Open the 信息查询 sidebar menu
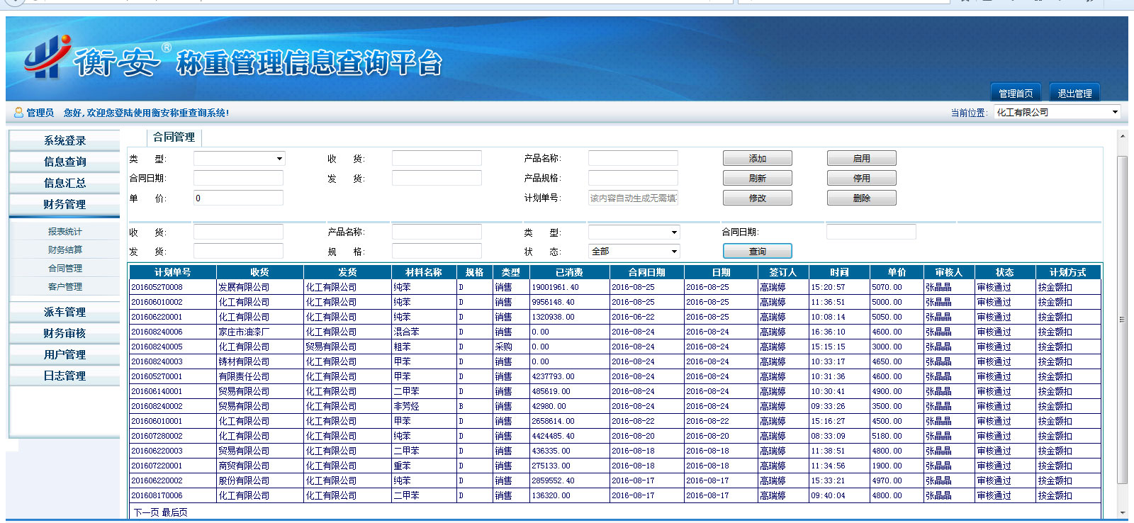This screenshot has height=523, width=1134. [x=64, y=162]
